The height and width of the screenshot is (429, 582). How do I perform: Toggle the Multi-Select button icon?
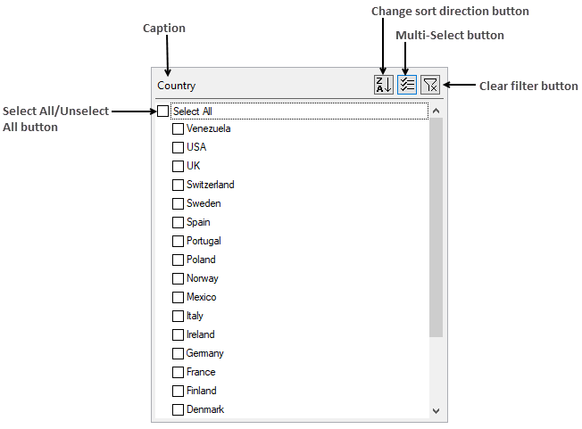(407, 85)
